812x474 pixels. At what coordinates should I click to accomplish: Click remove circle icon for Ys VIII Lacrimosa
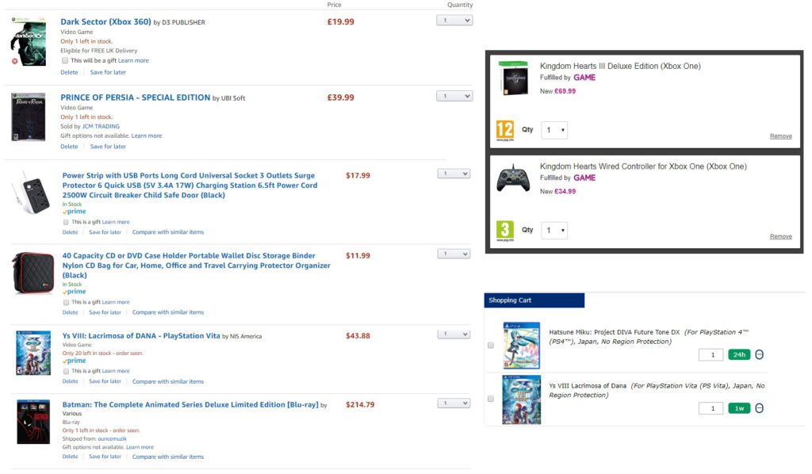[759, 408]
